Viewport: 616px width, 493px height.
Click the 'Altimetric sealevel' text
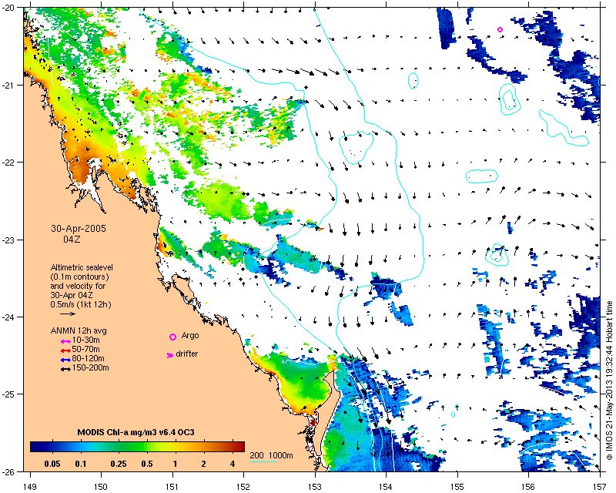[x=82, y=268]
